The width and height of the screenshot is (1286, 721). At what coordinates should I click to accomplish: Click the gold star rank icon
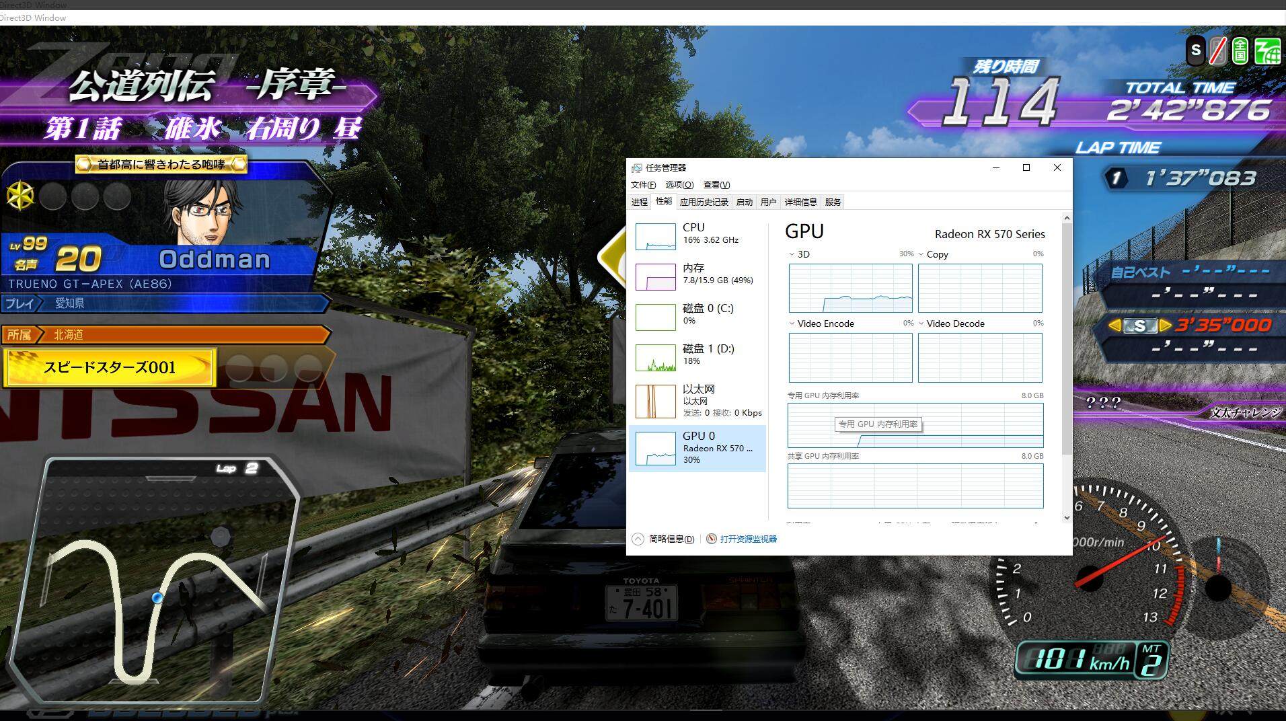tap(20, 196)
